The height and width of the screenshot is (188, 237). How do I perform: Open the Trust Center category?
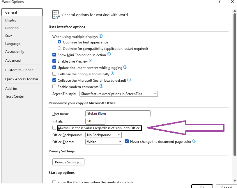(22, 96)
